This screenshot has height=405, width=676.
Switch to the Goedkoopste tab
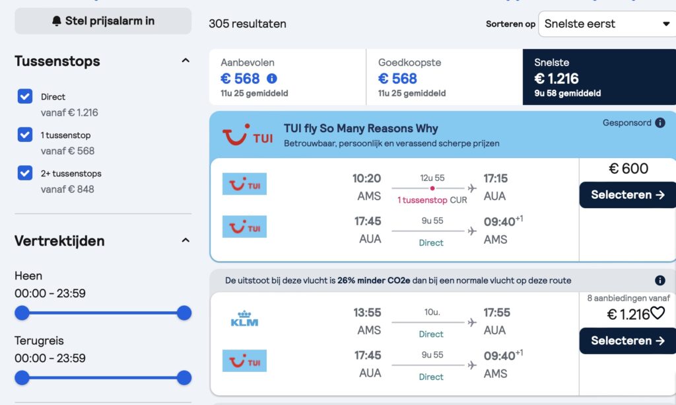click(x=444, y=77)
